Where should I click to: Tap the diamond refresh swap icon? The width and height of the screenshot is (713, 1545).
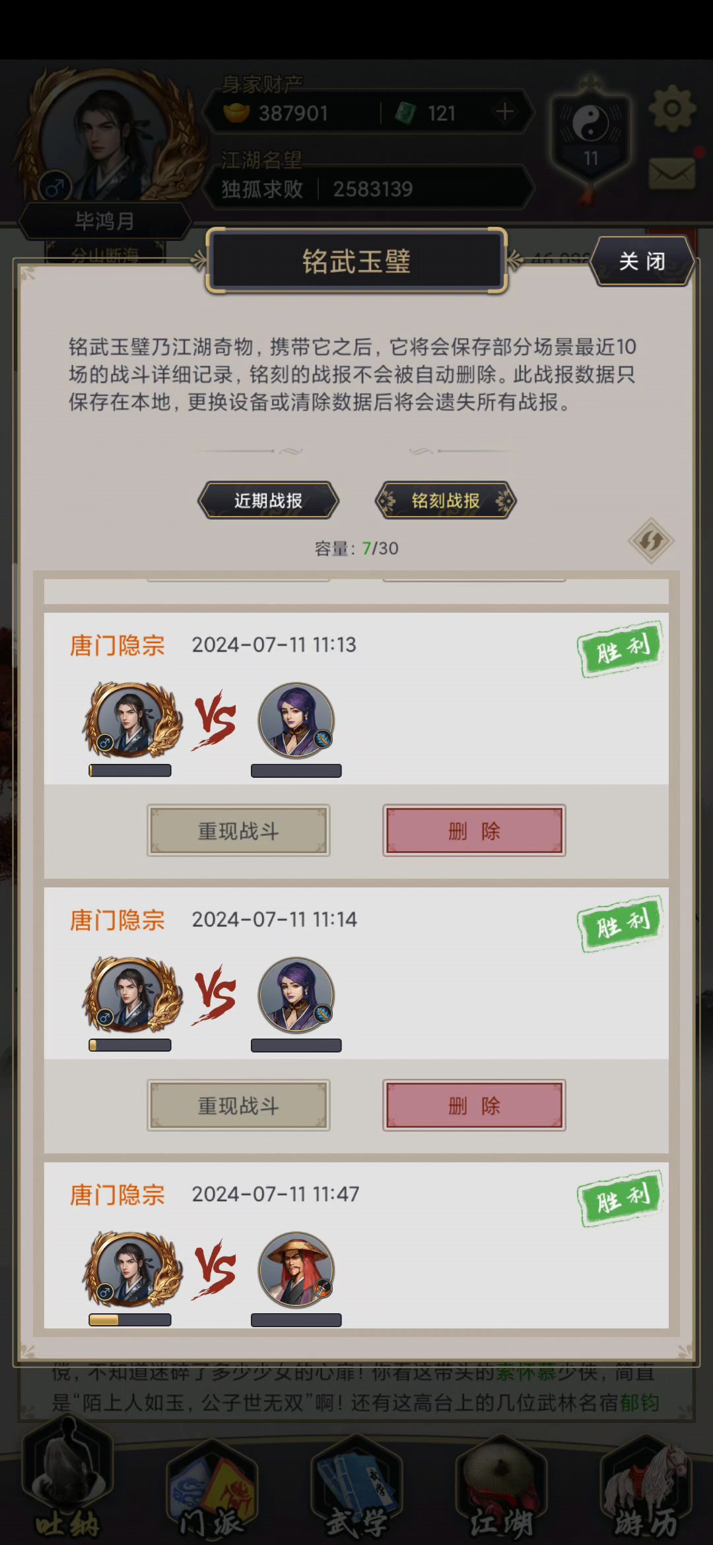click(x=651, y=541)
